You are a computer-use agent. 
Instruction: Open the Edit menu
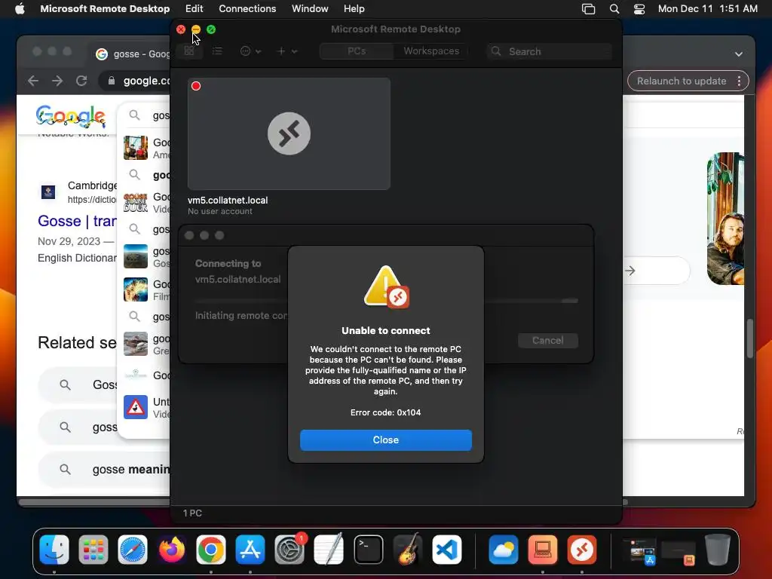(194, 8)
